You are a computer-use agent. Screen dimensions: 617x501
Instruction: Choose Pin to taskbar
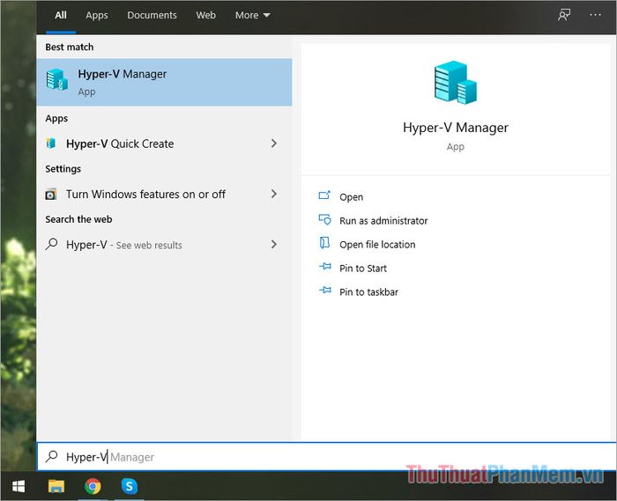(x=368, y=292)
